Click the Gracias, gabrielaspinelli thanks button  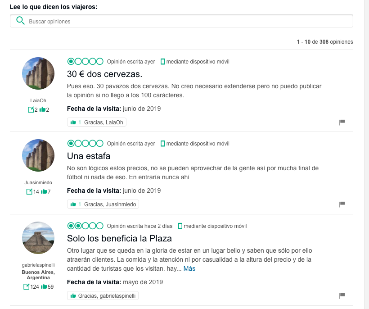103,295
